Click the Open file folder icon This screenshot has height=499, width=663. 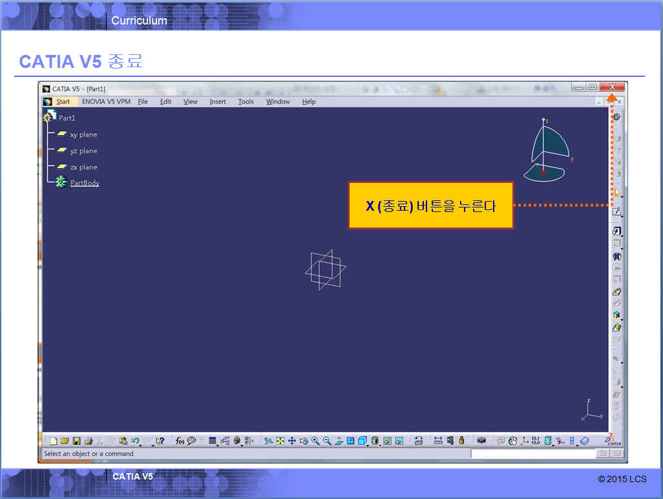65,441
